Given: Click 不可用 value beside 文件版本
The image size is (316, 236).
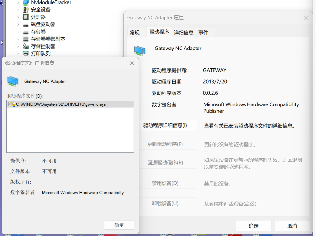Looking at the screenshot, I should [49, 171].
